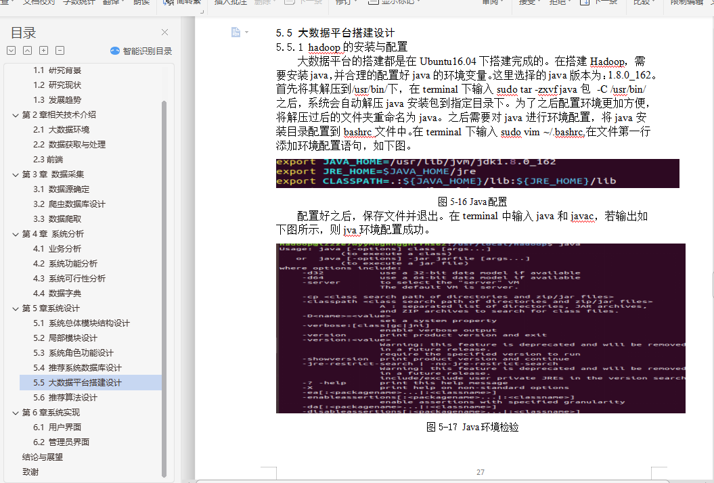Jump to 1.3 发展趋势 in outline

point(57,100)
